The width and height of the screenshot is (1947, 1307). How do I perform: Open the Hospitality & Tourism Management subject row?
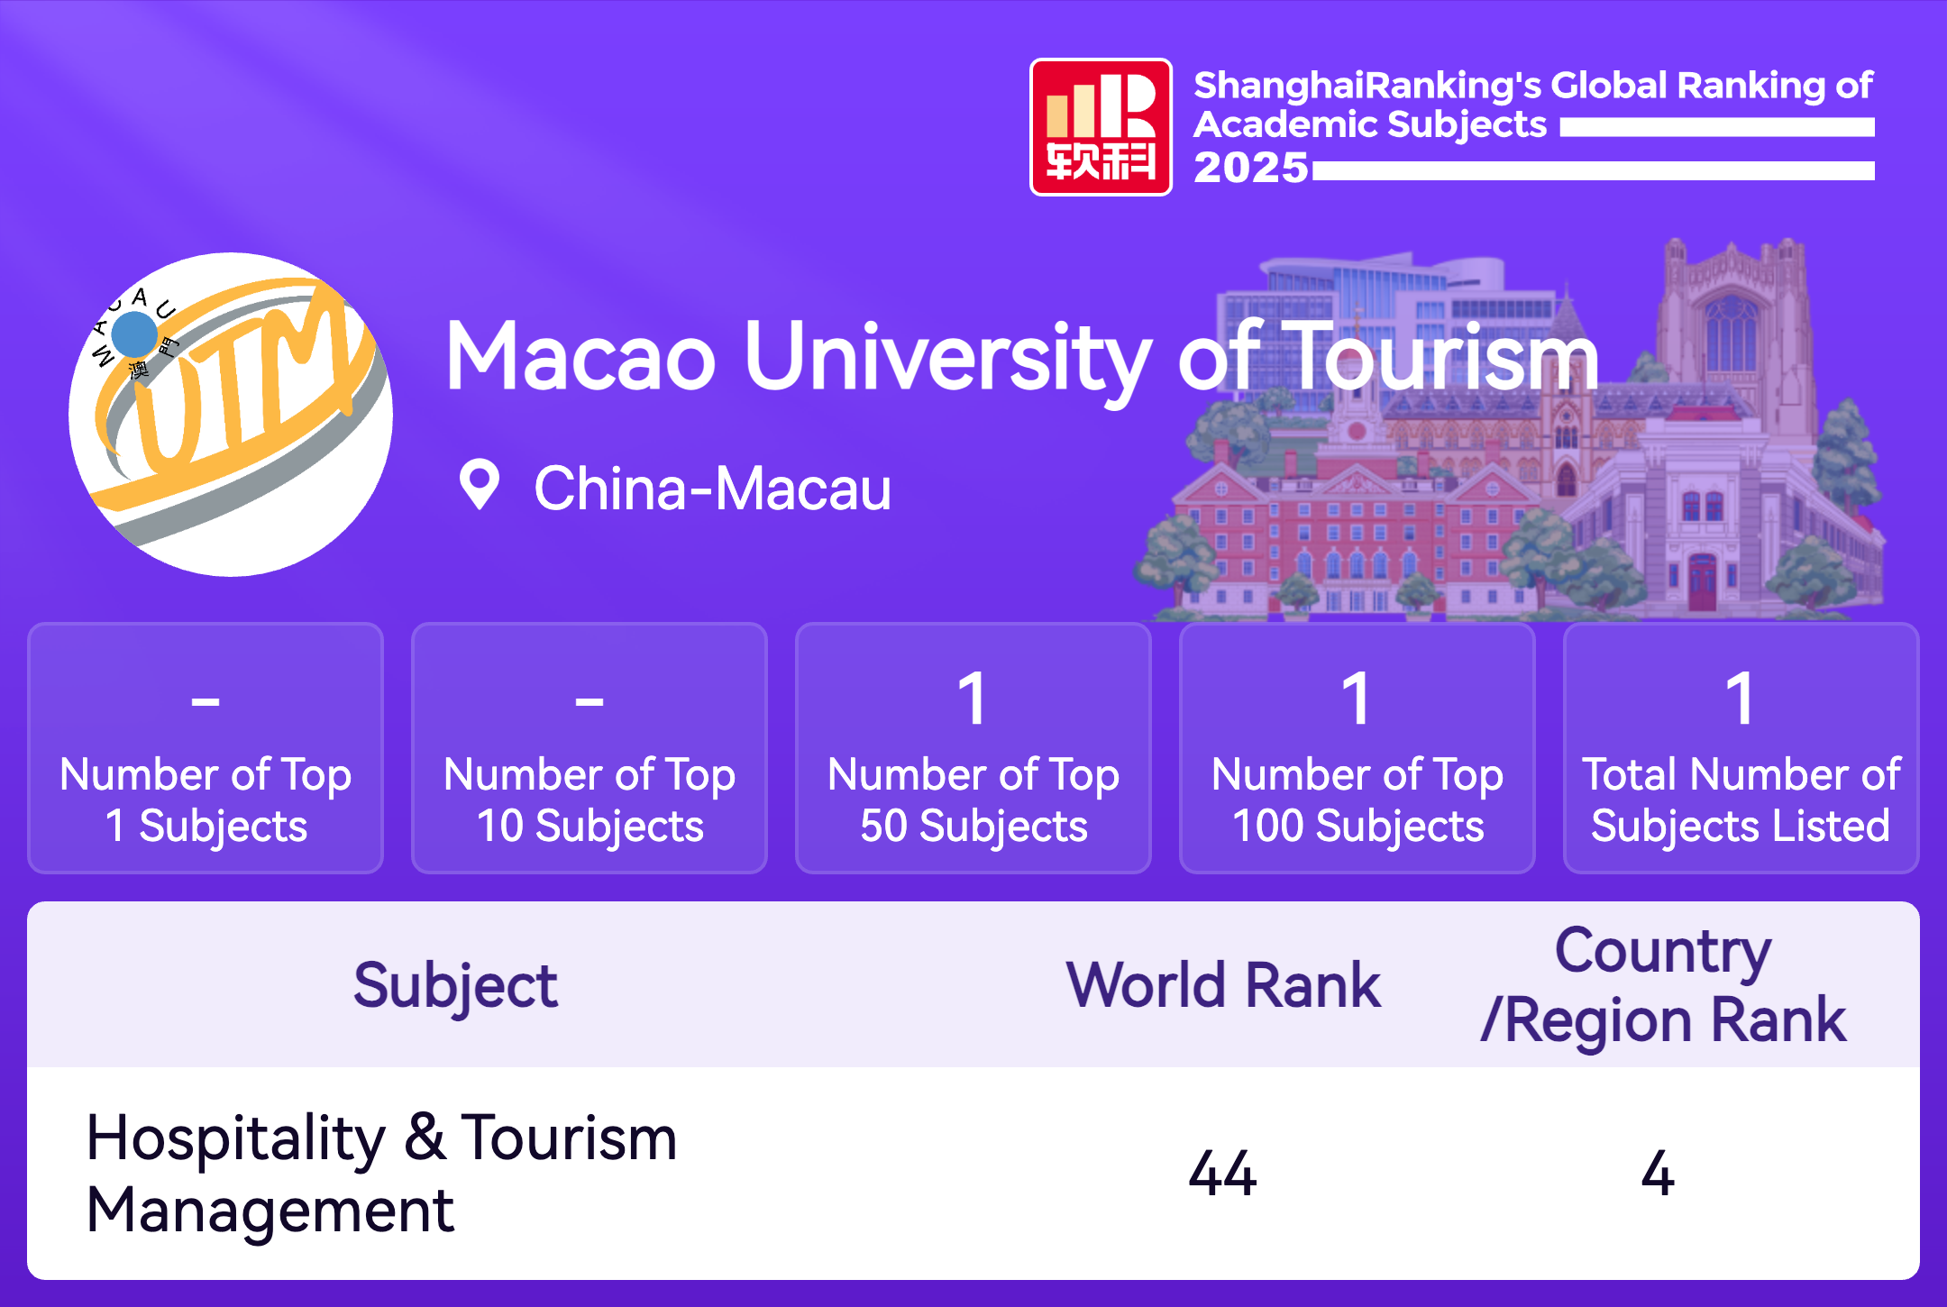pyautogui.click(x=381, y=1174)
